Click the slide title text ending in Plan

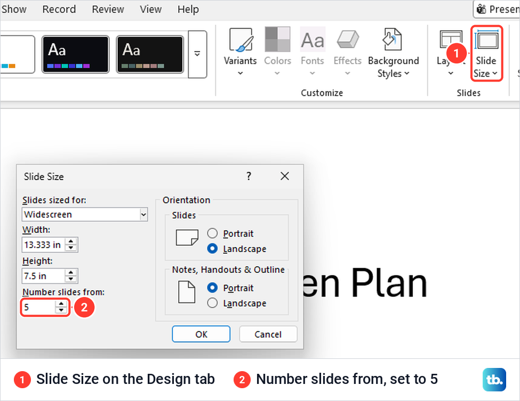pos(365,283)
